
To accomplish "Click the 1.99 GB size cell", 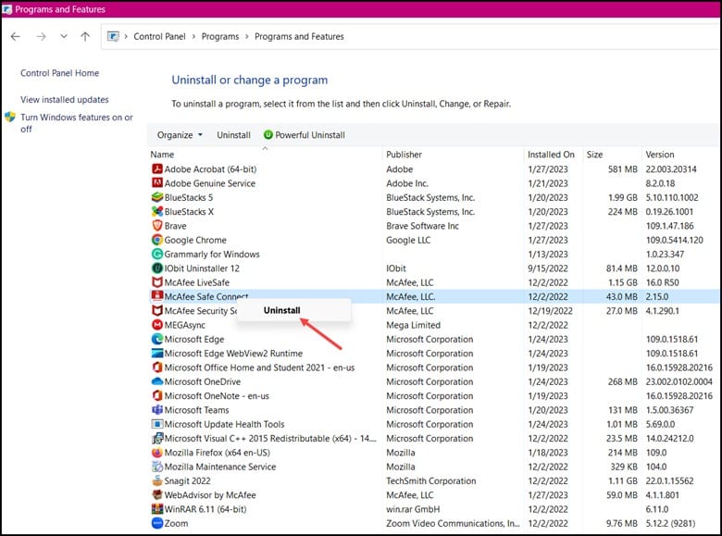I will [x=623, y=197].
